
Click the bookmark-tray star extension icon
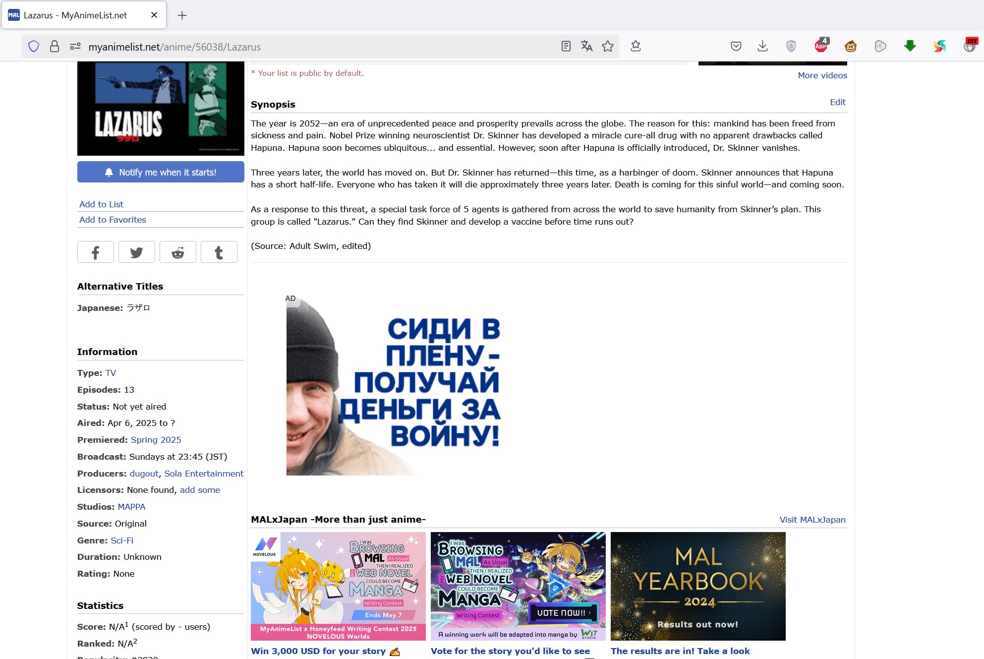click(x=636, y=46)
